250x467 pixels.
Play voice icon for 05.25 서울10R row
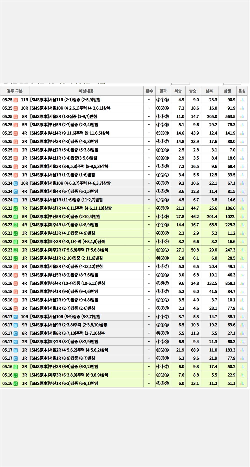click(242, 108)
